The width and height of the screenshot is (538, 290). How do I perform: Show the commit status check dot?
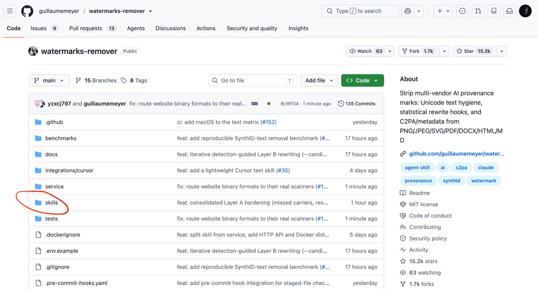coord(269,104)
